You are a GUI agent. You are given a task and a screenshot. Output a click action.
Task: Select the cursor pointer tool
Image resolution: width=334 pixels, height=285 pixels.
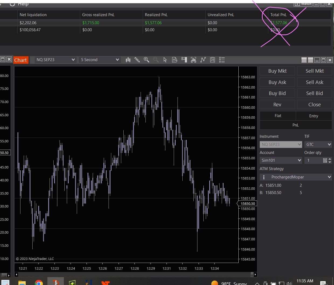(165, 60)
